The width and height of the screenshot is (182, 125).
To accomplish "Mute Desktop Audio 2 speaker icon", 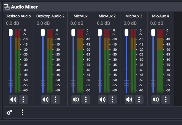I will (46, 99).
